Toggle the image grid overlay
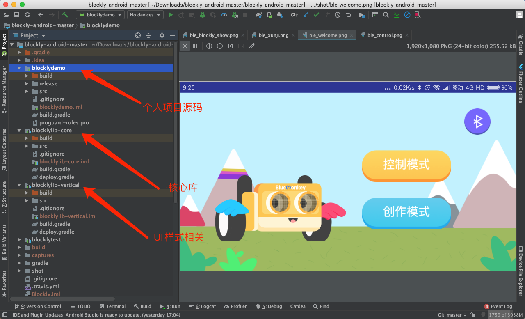 point(196,46)
